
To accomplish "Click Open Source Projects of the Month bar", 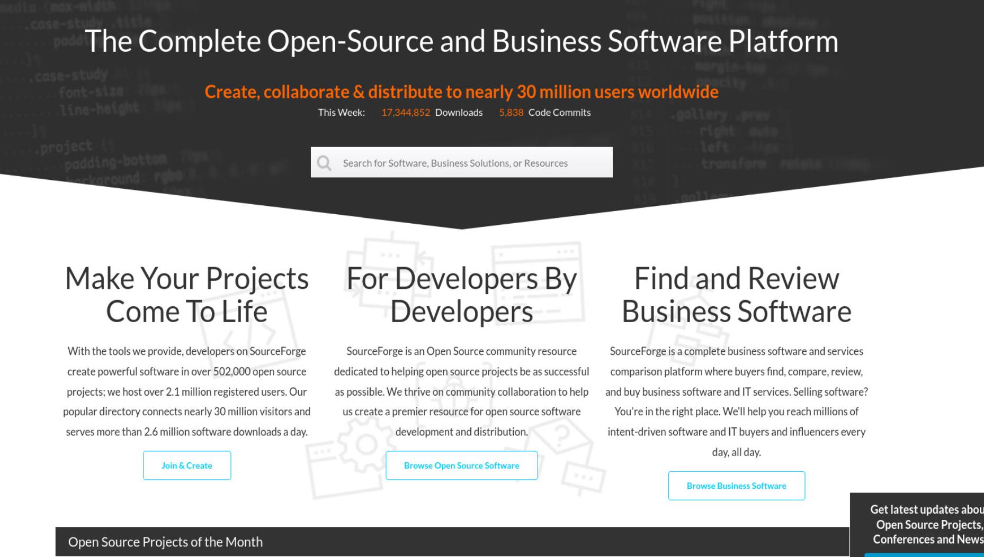I will click(452, 542).
